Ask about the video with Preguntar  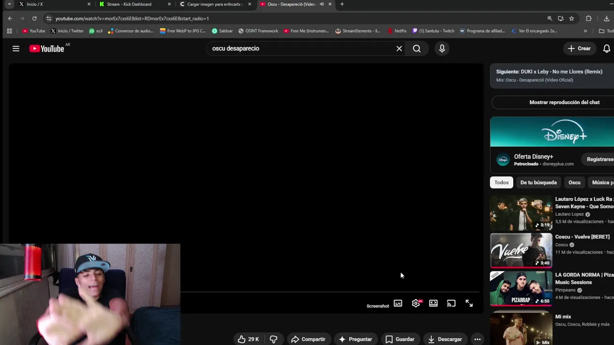click(355, 339)
